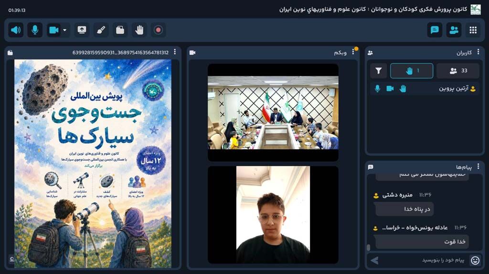
Task: Select user name آرتین پروین
Action: click(x=454, y=89)
